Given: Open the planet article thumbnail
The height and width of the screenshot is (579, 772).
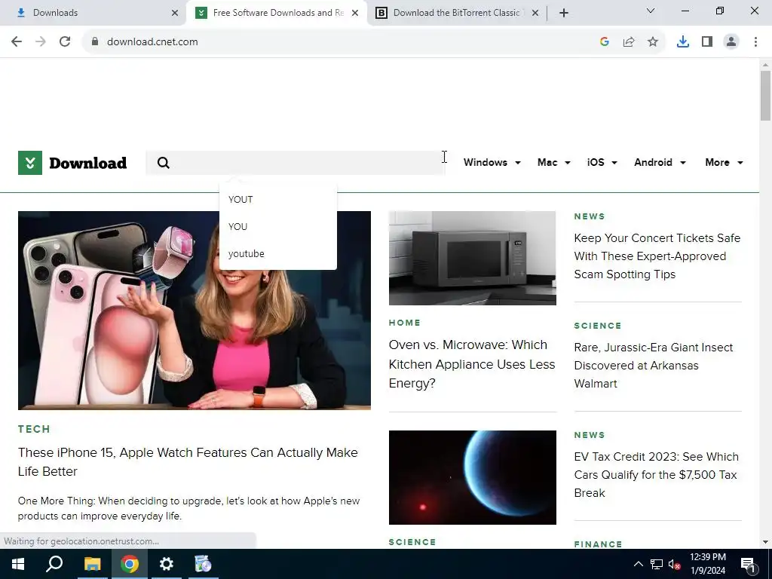Looking at the screenshot, I should coord(473,477).
